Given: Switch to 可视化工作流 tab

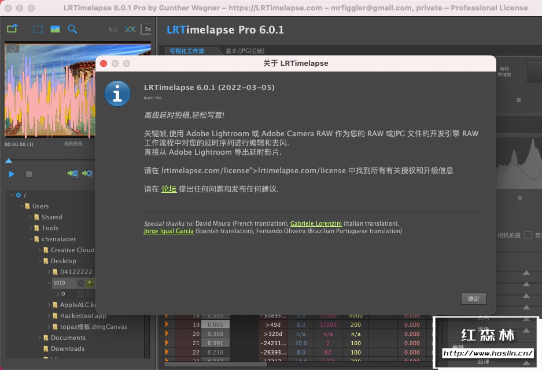Looking at the screenshot, I should [x=187, y=51].
